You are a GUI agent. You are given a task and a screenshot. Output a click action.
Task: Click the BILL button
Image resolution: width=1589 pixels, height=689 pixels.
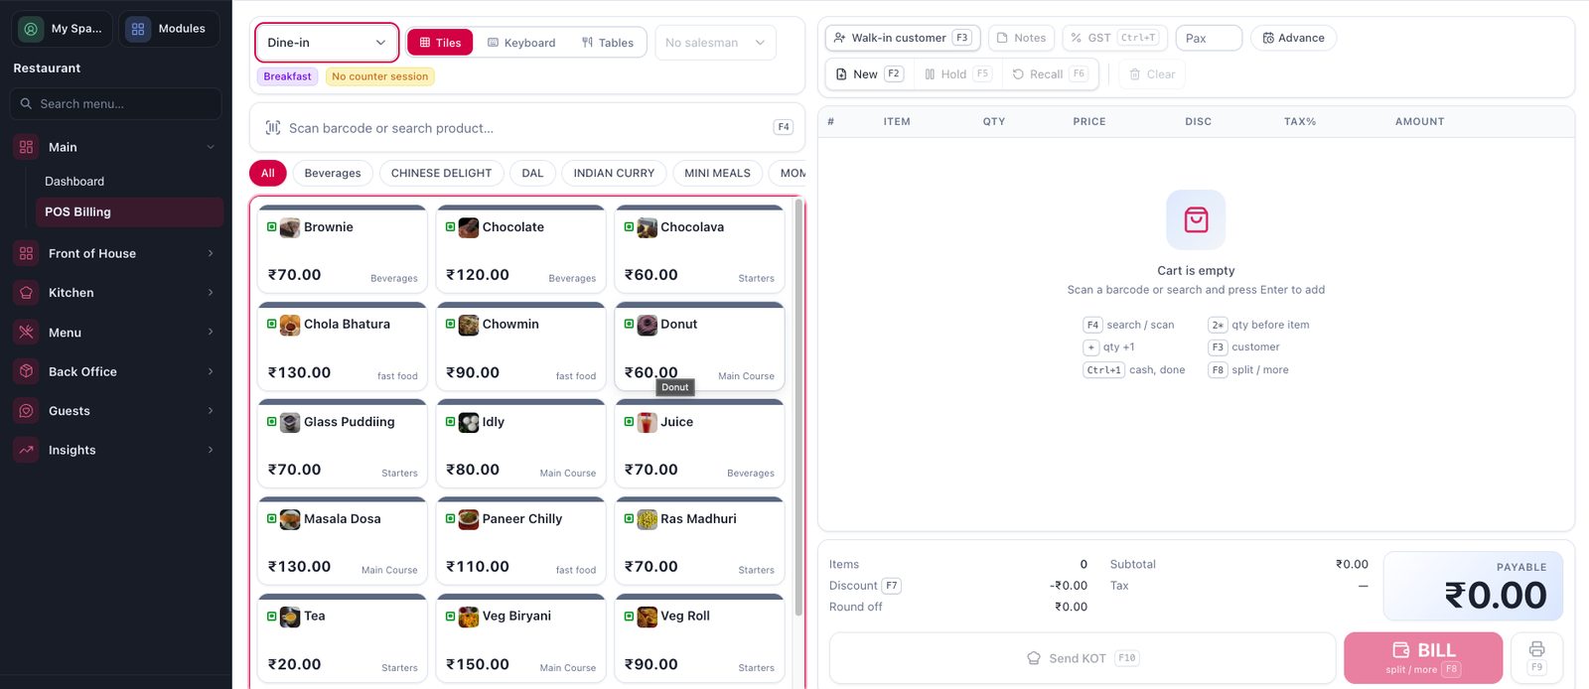1423,657
